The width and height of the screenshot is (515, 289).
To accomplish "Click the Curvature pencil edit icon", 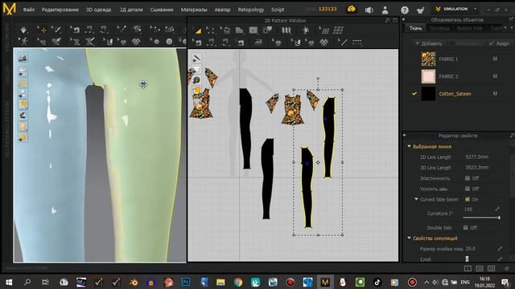I will 497,209.
